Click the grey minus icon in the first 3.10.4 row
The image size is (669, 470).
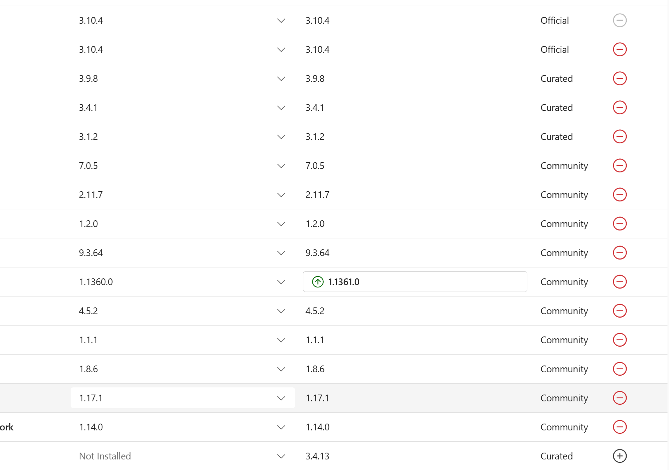[620, 20]
